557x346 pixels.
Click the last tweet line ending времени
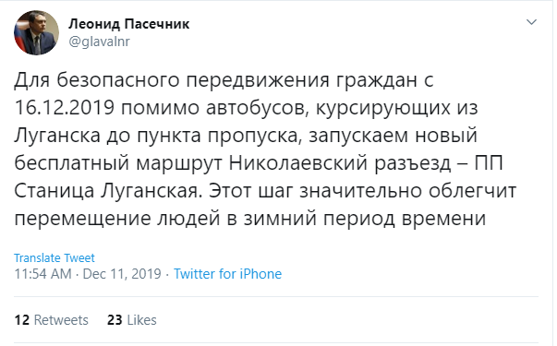(249, 219)
